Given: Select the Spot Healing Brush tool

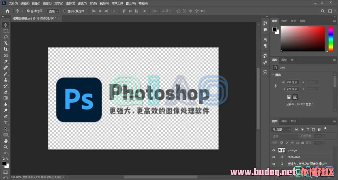Looking at the screenshot, I should click(x=6, y=68).
